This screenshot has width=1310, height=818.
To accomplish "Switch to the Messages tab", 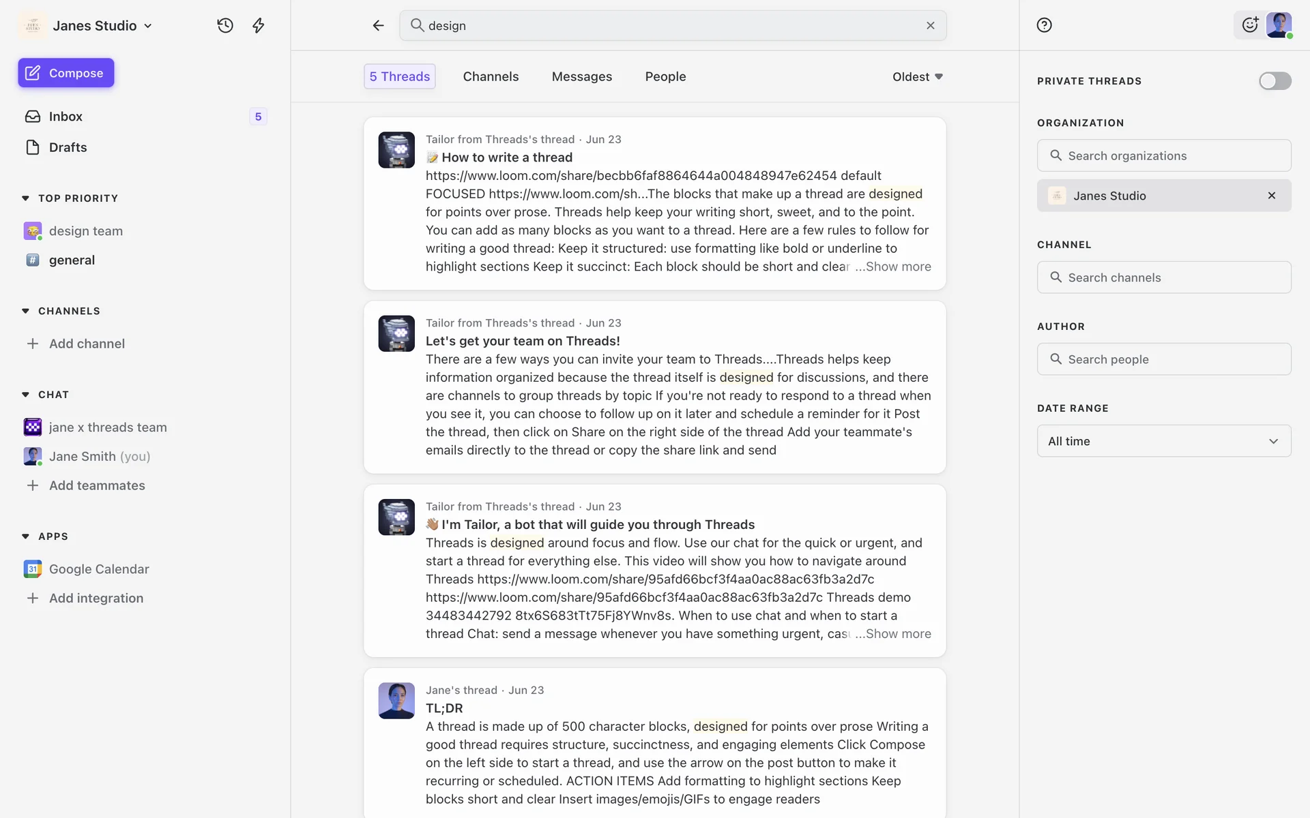I will coord(581,76).
